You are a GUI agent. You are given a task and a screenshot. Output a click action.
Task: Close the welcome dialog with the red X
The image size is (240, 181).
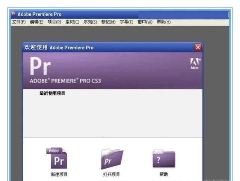tap(198, 47)
